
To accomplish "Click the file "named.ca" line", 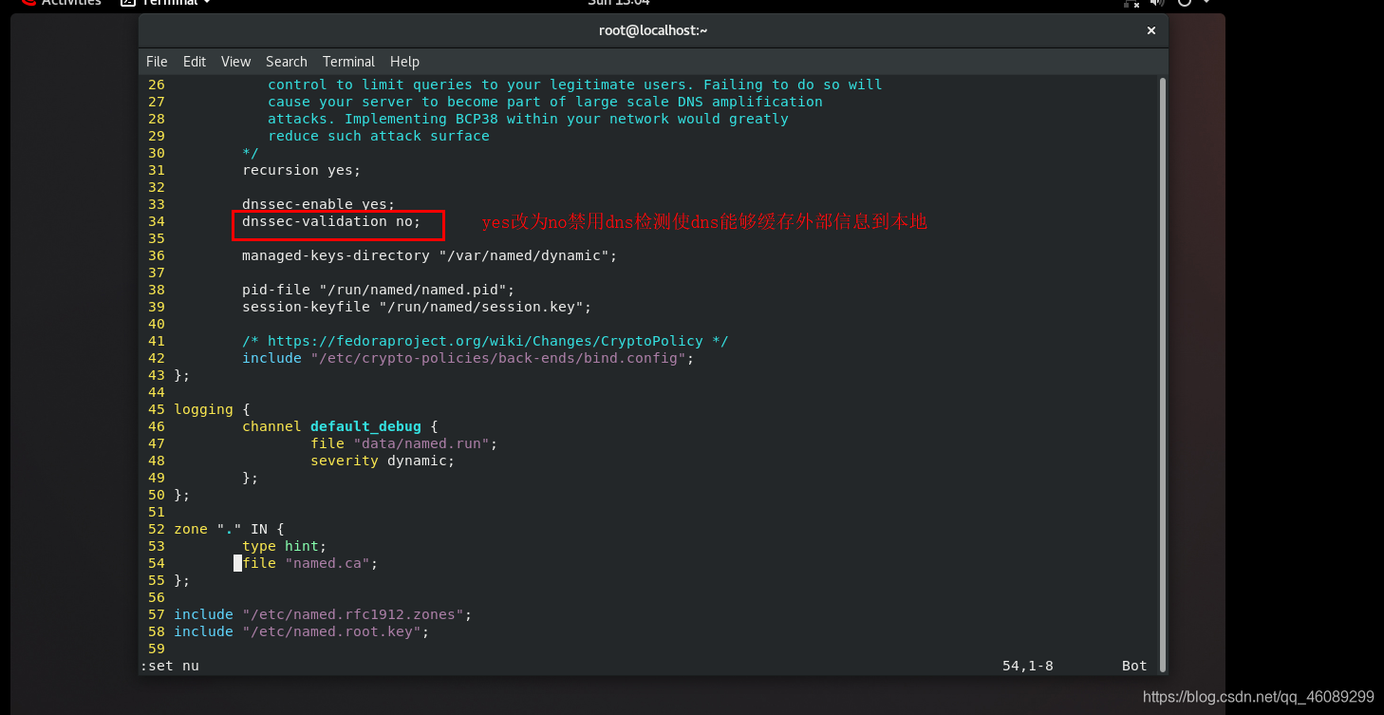I will (310, 563).
